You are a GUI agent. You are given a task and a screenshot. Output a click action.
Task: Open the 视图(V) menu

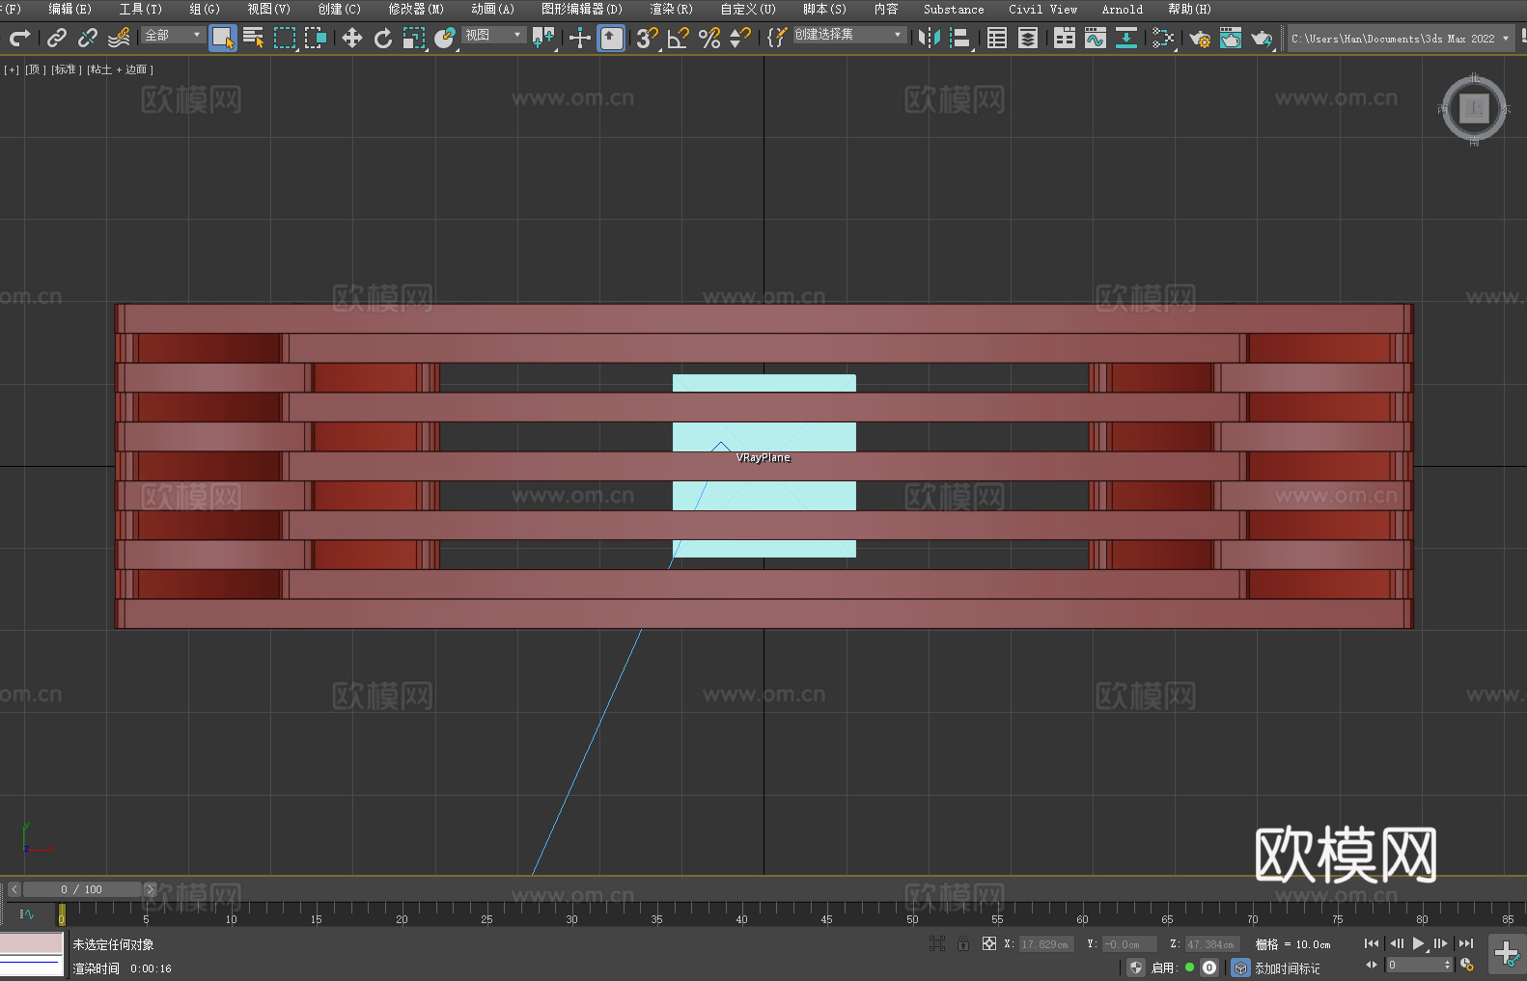[268, 9]
